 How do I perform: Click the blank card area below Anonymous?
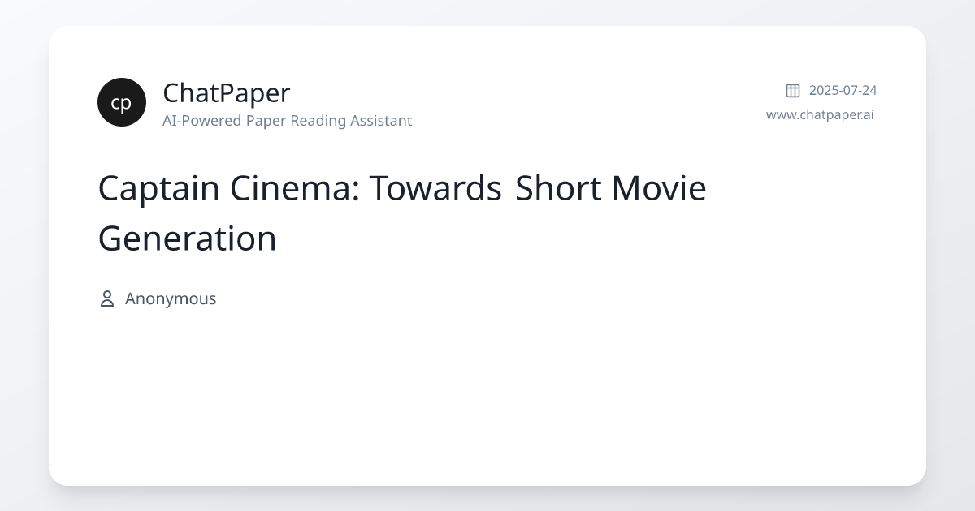click(x=487, y=389)
